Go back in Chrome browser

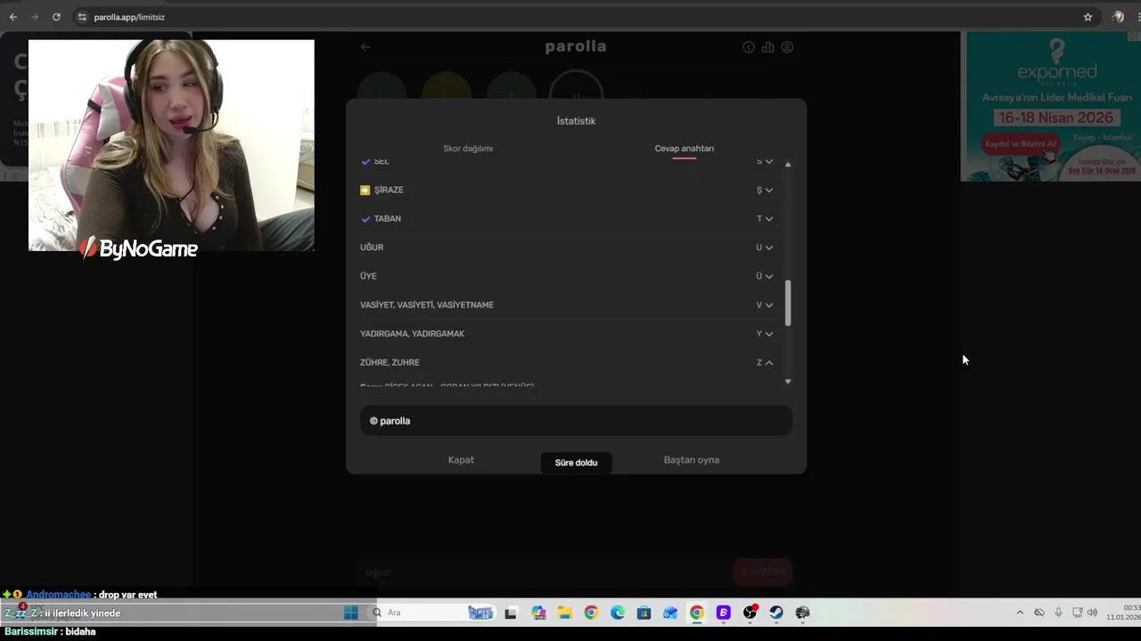click(x=13, y=17)
